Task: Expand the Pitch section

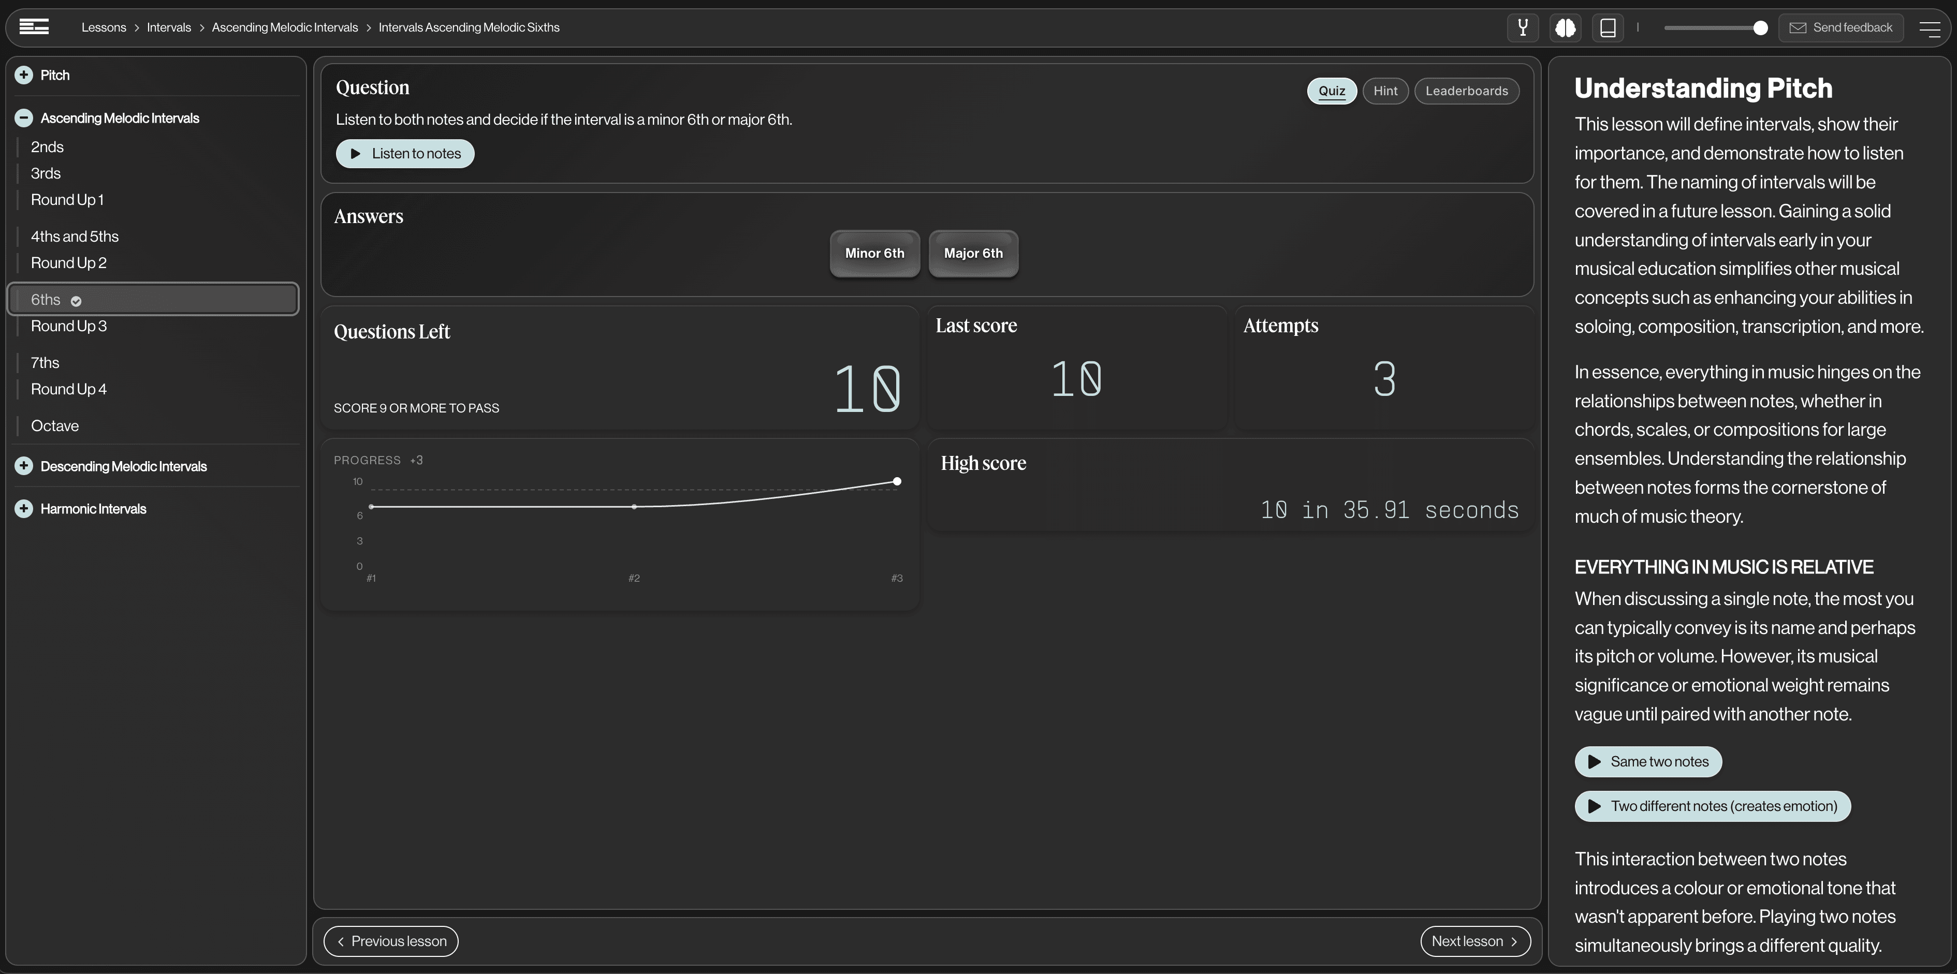Action: 23,75
